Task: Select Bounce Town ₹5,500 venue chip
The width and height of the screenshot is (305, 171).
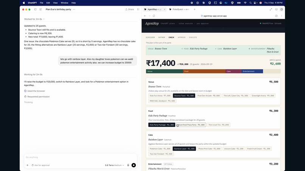Action: [184, 96]
